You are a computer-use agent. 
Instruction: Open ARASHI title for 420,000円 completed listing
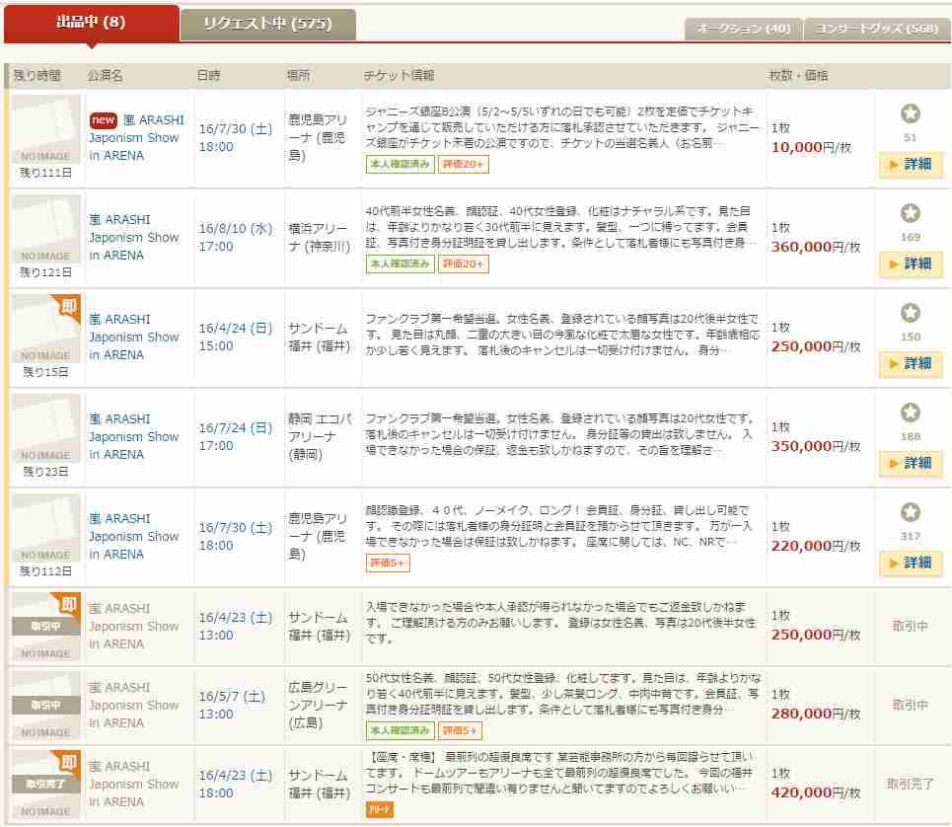[x=134, y=784]
